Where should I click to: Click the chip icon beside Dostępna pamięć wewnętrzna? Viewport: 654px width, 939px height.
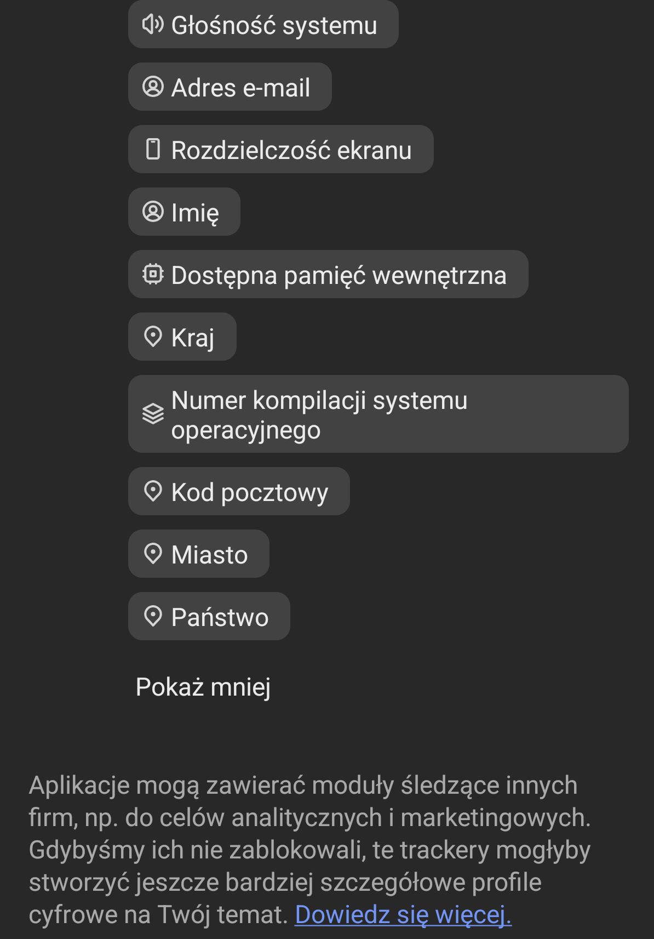click(153, 274)
